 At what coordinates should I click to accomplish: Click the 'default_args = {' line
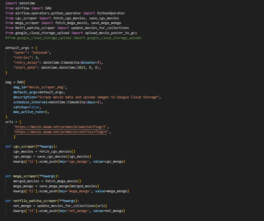click(x=21, y=48)
